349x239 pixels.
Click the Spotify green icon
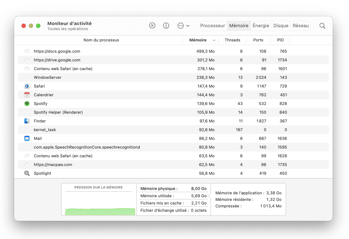point(27,104)
